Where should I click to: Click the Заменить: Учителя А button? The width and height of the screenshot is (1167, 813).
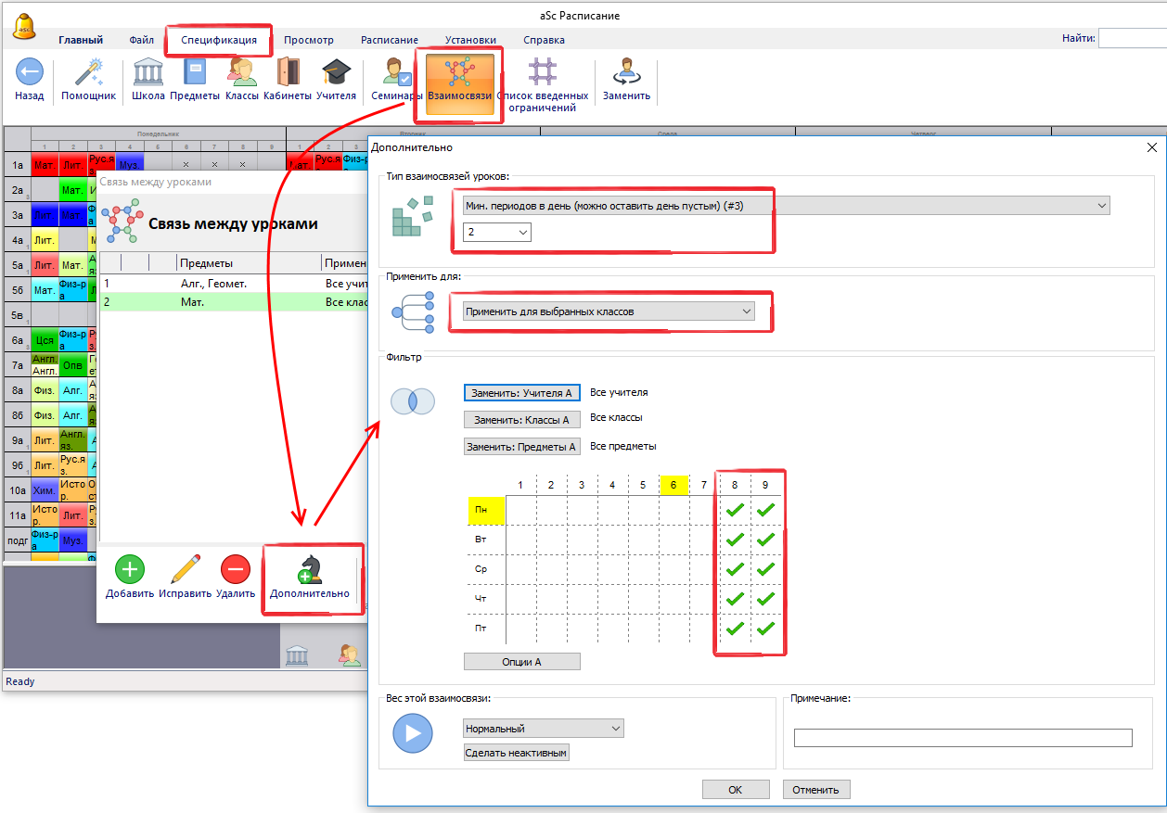(x=521, y=393)
